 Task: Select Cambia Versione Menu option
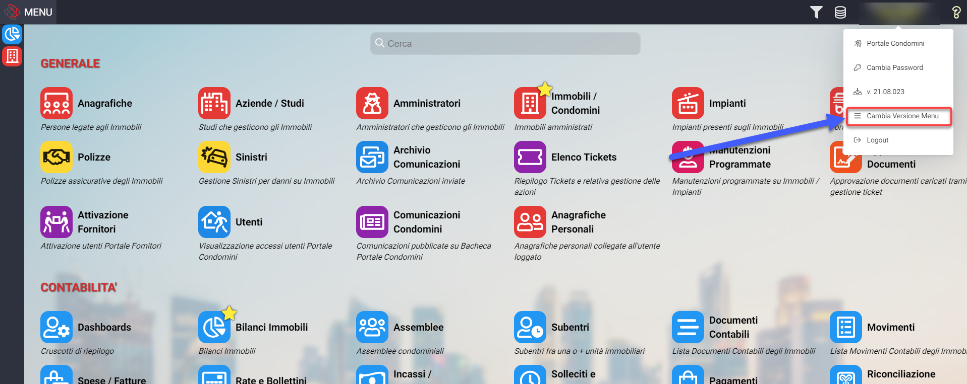(898, 116)
